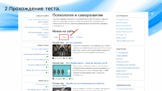Click the calendar icon next to 06.11.2024
Image resolution: width=162 pixels, height=91 pixels.
(x=53, y=58)
